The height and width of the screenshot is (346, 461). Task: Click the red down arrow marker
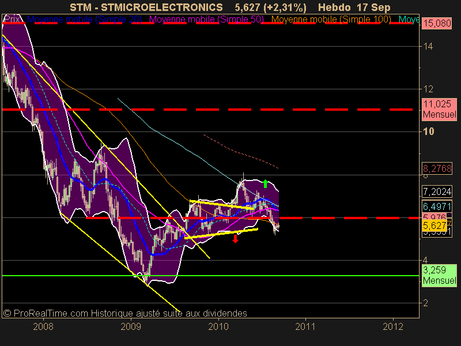pyautogui.click(x=235, y=239)
